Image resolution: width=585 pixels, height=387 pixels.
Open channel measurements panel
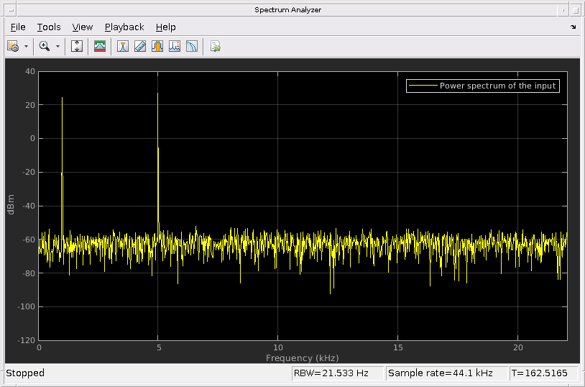[x=157, y=46]
